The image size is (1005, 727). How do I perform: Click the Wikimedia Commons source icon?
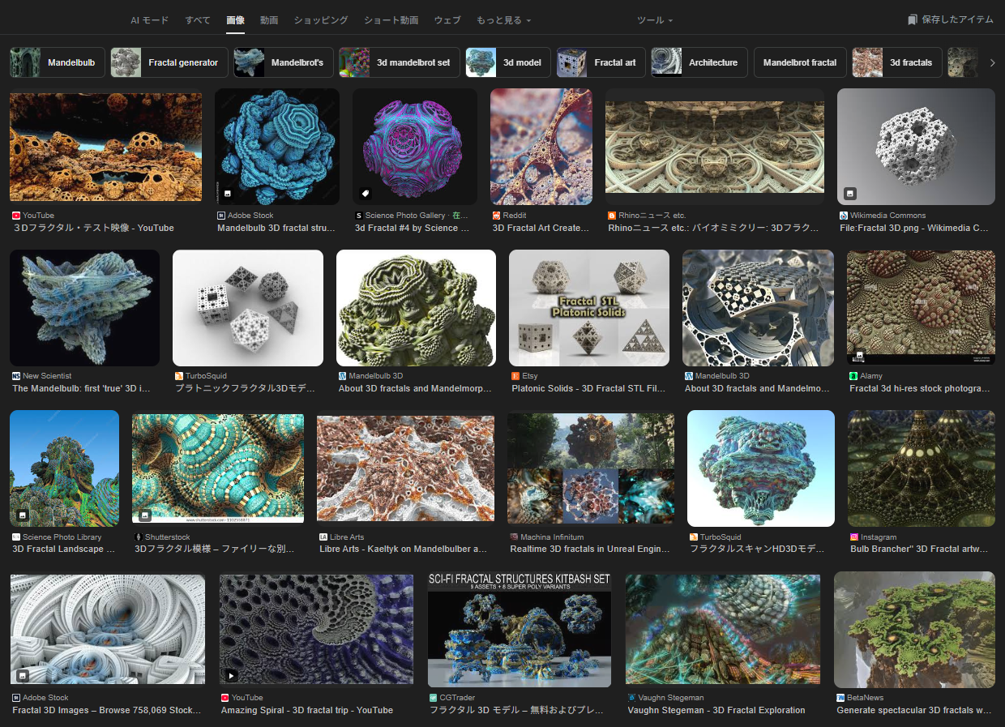click(x=844, y=216)
